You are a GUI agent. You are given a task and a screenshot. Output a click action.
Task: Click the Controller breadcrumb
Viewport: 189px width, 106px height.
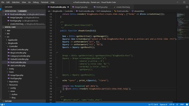[x=69, y=11]
